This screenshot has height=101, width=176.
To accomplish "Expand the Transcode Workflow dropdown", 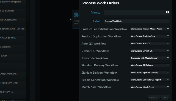I will 150,58.
